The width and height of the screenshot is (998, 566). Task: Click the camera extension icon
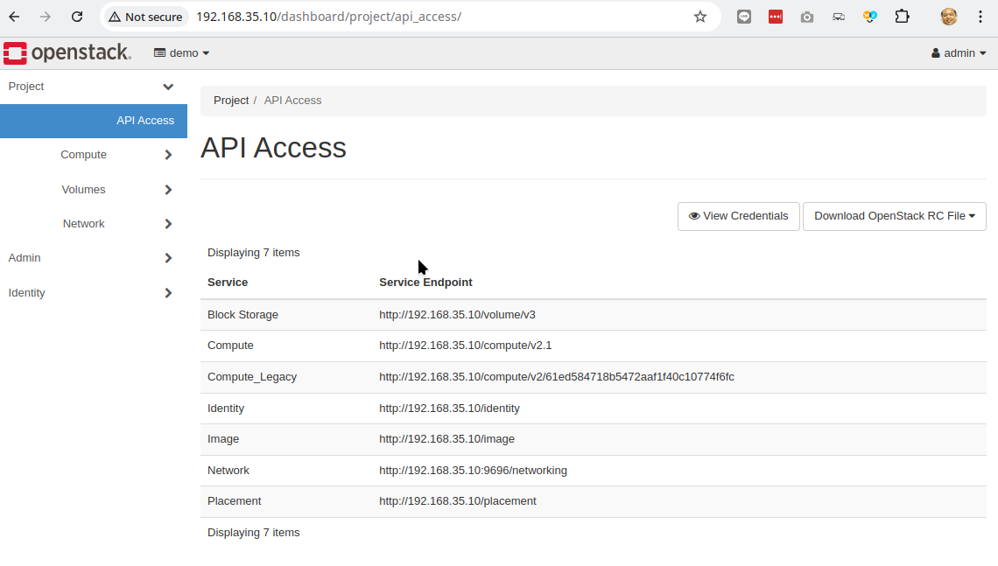pos(807,17)
